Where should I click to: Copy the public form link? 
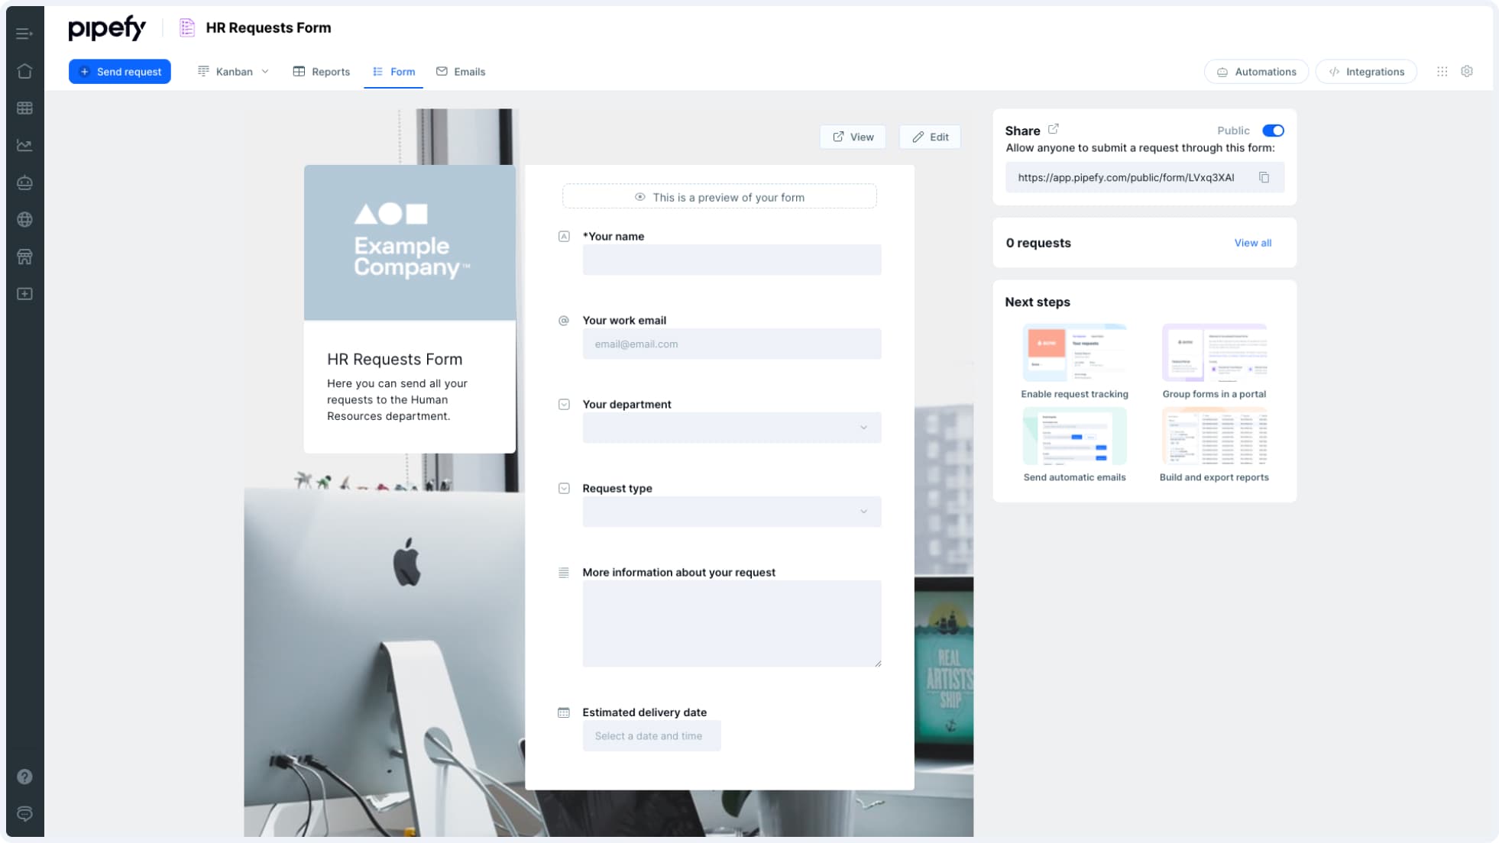1264,177
